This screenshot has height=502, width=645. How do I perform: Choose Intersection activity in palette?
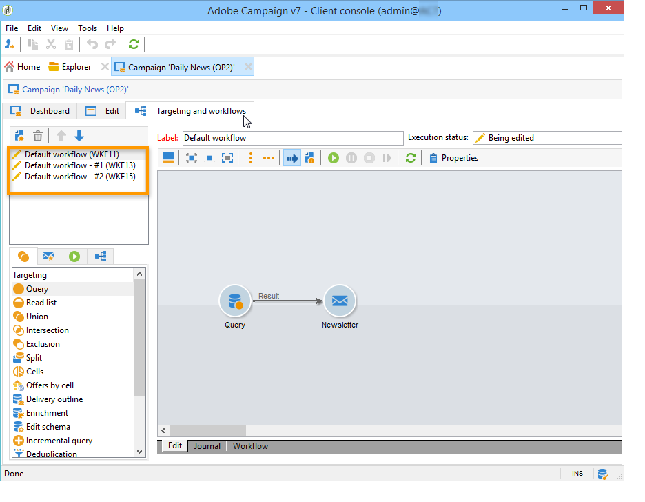[x=48, y=330]
